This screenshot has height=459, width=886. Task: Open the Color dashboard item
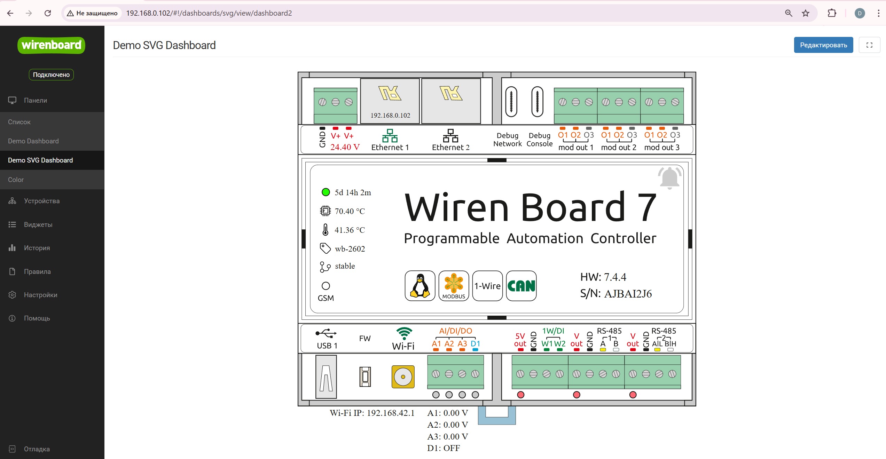click(x=16, y=180)
